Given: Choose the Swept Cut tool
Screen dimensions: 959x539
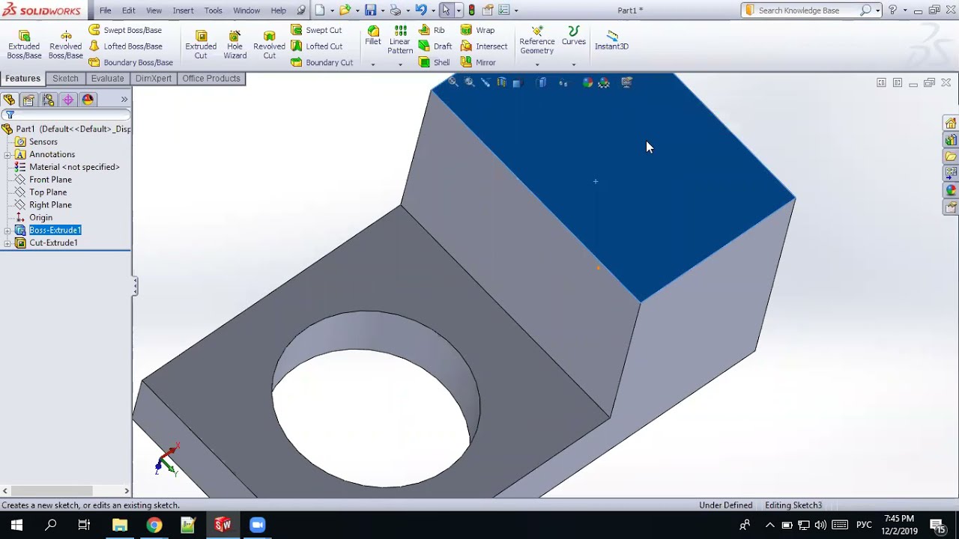Looking at the screenshot, I should [x=316, y=30].
